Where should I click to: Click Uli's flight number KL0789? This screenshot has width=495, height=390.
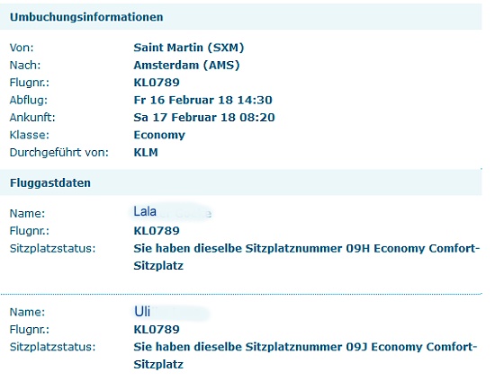click(x=157, y=330)
